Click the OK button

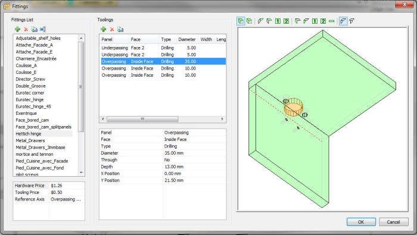pyautogui.click(x=361, y=222)
